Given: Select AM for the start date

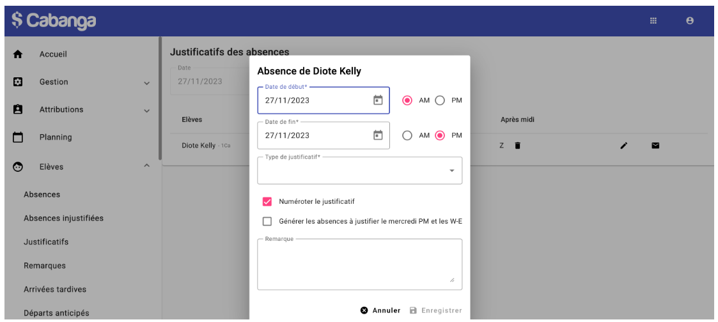Looking at the screenshot, I should pyautogui.click(x=407, y=100).
